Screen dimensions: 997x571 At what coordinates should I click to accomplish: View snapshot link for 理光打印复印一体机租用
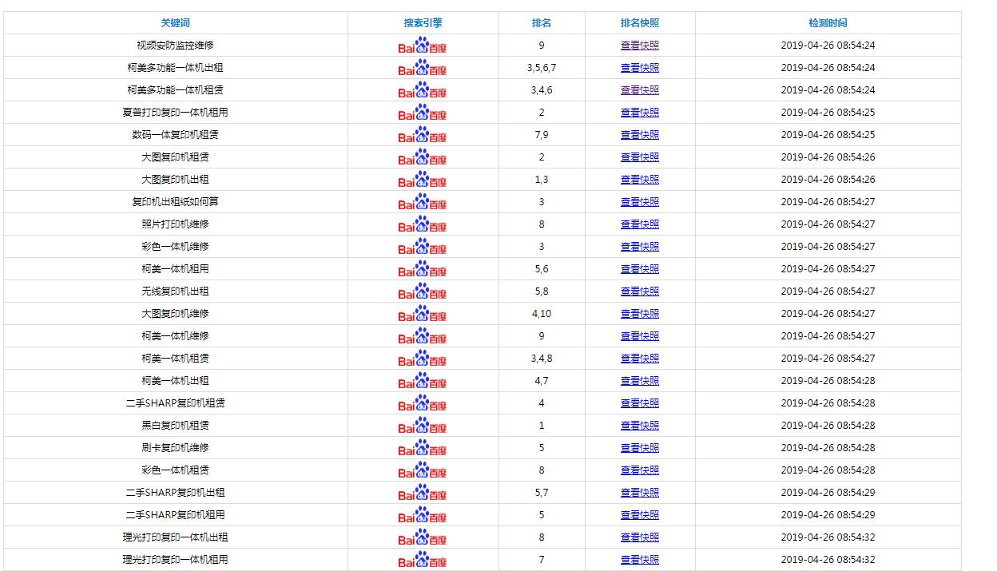(640, 560)
